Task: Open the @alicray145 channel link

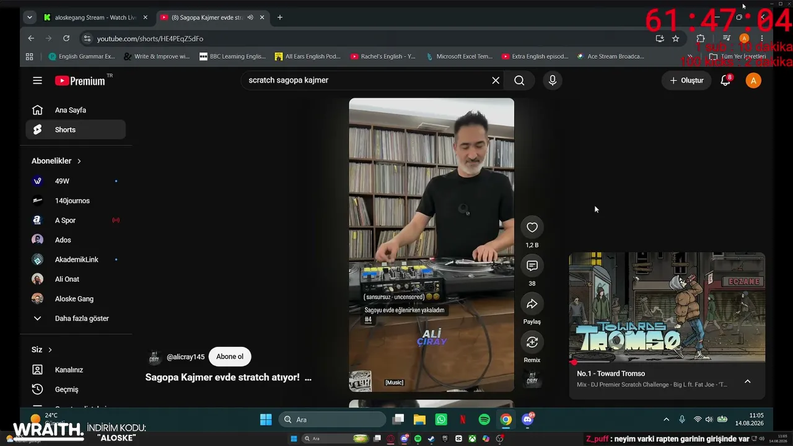Action: (185, 357)
